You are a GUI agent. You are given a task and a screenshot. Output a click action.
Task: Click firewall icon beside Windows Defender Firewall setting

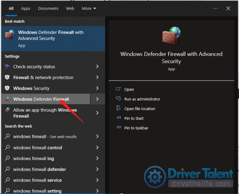(x=7, y=99)
